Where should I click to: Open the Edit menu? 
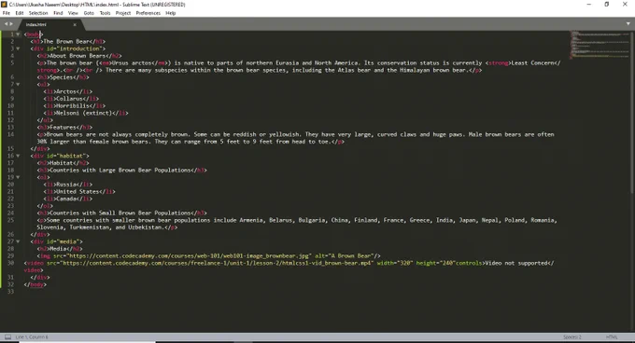tap(20, 13)
